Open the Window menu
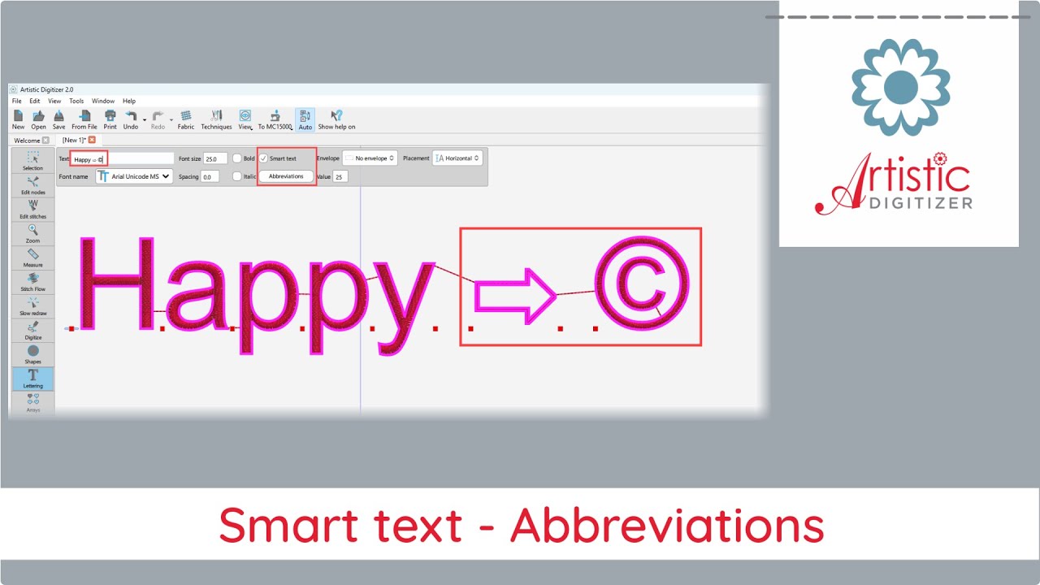This screenshot has width=1040, height=585. (x=103, y=101)
